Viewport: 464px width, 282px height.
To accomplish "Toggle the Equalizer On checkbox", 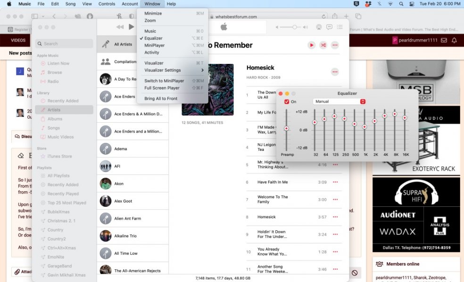I will click(287, 101).
